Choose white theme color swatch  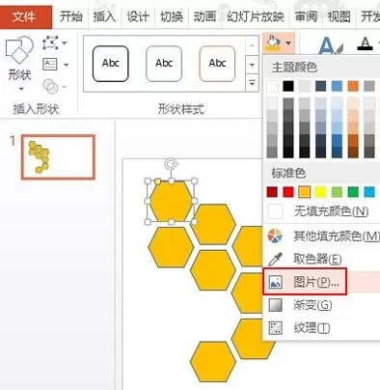(272, 86)
